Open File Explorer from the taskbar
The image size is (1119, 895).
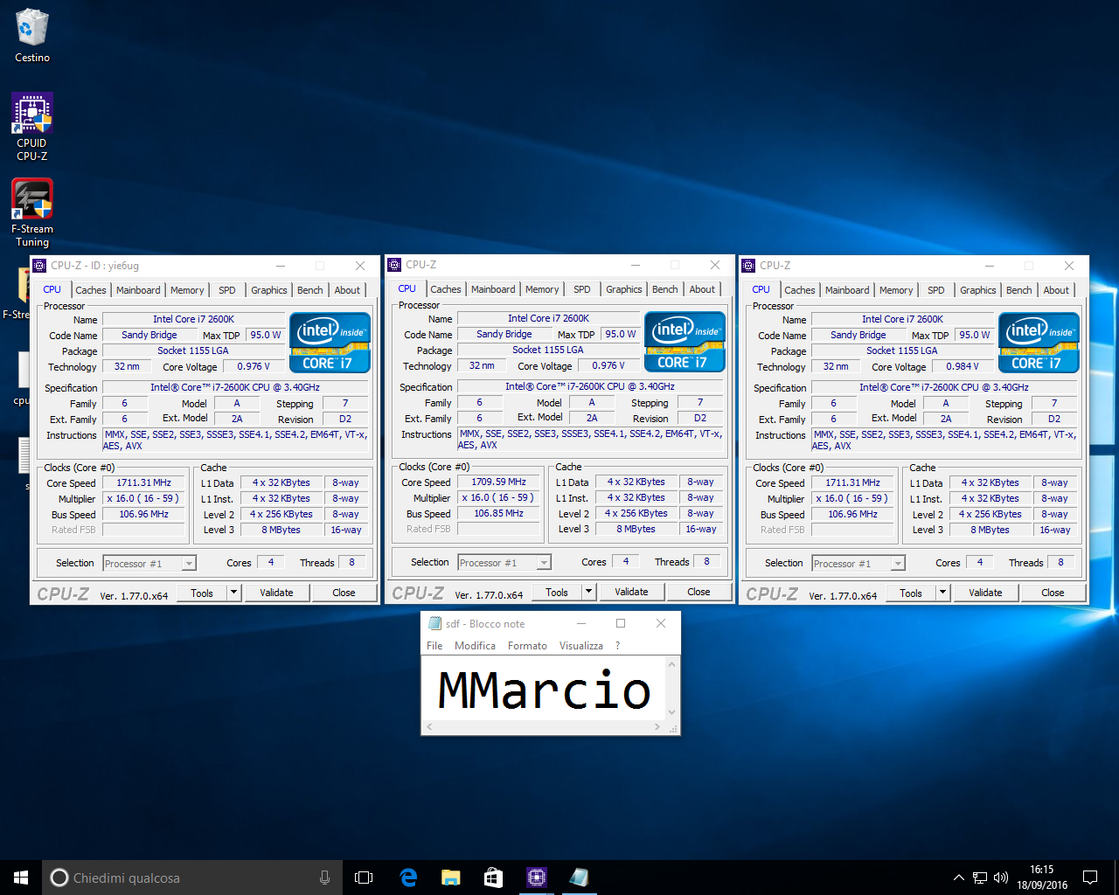tap(450, 878)
